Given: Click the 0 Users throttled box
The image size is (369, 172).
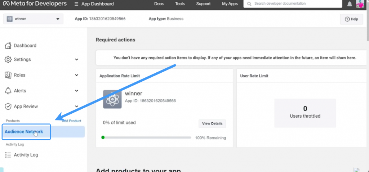Looking at the screenshot, I should point(305,113).
